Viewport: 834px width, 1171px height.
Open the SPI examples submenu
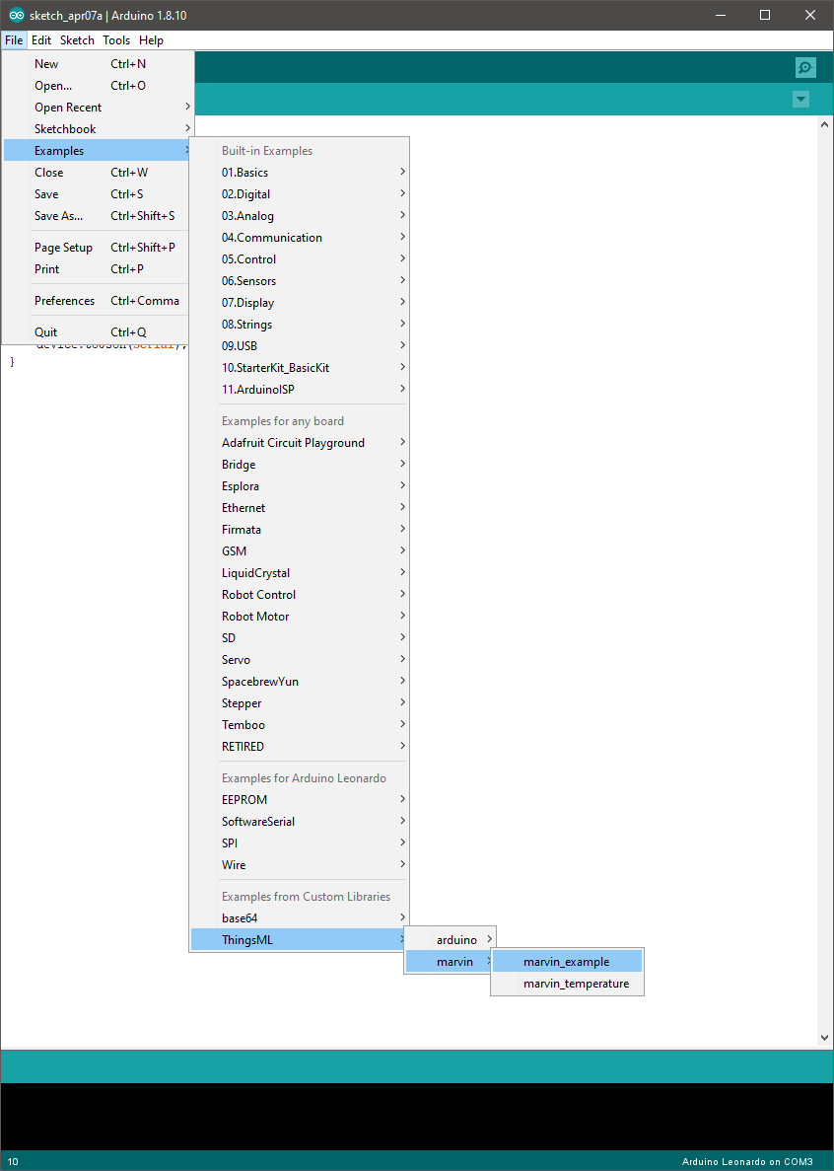299,843
